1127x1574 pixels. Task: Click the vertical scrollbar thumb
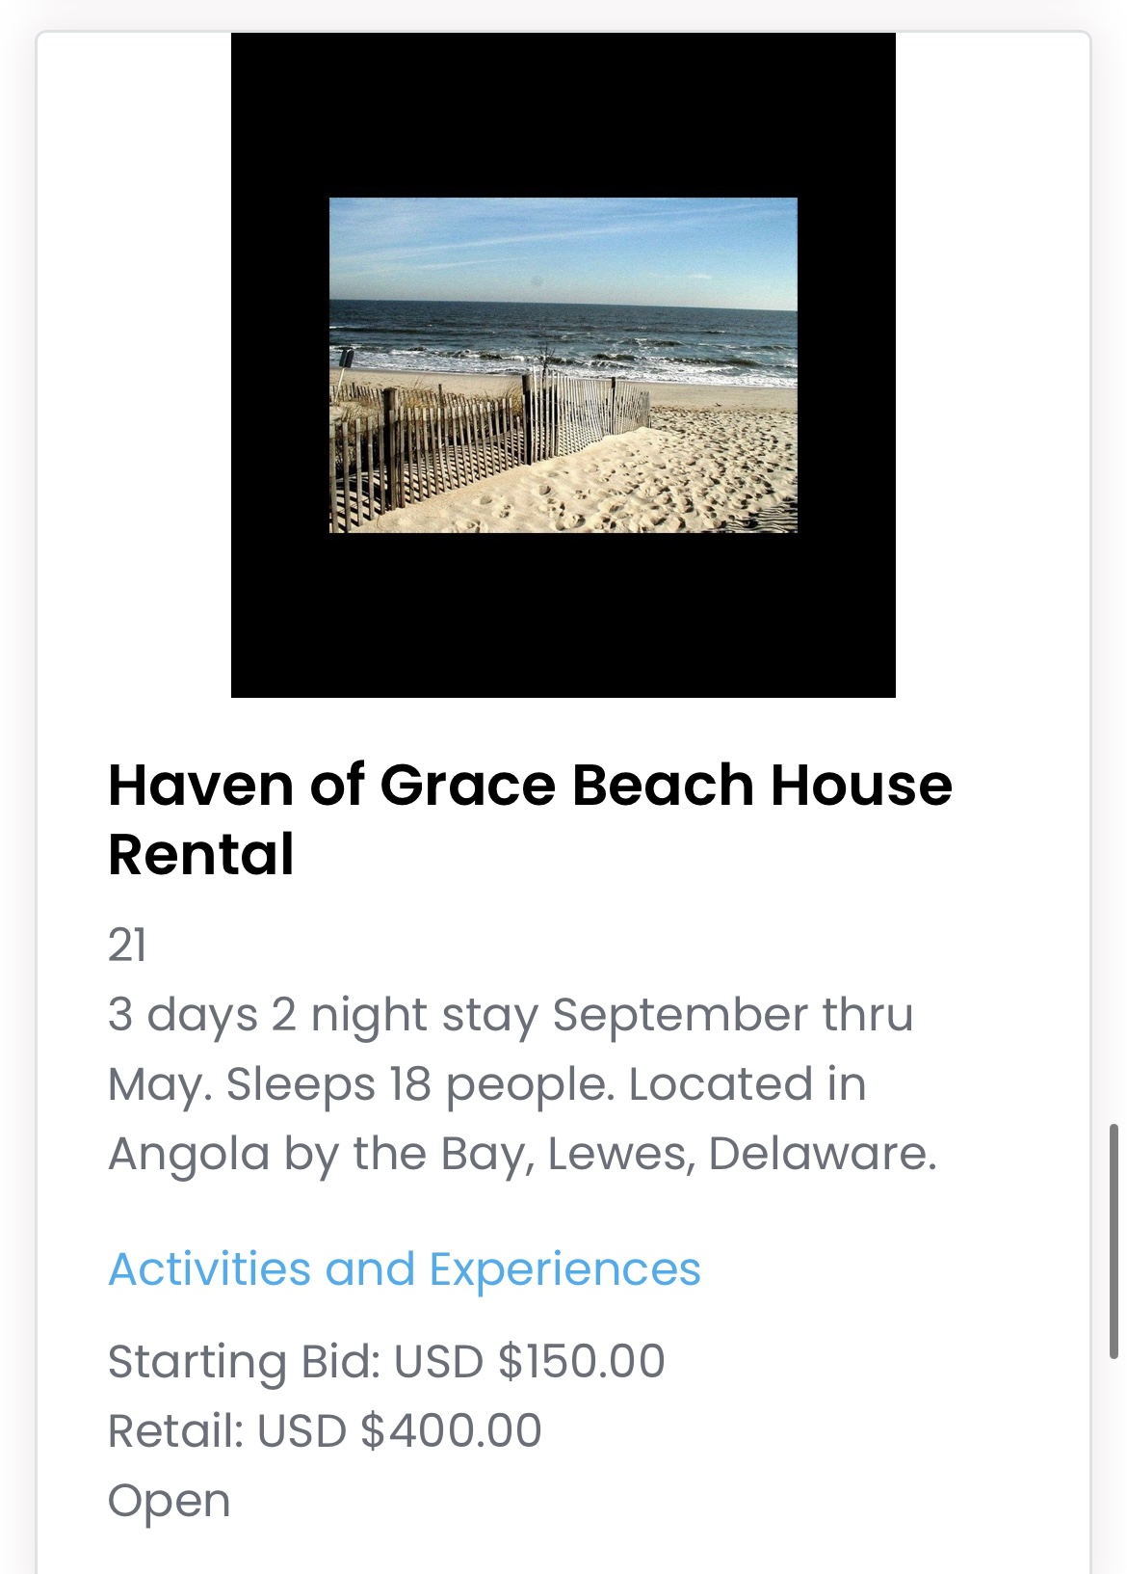pos(1113,1241)
